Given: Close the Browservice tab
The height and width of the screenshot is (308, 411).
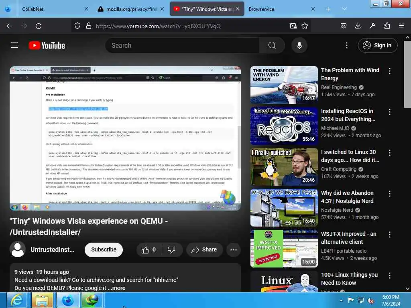Looking at the screenshot, I should click(x=313, y=9).
